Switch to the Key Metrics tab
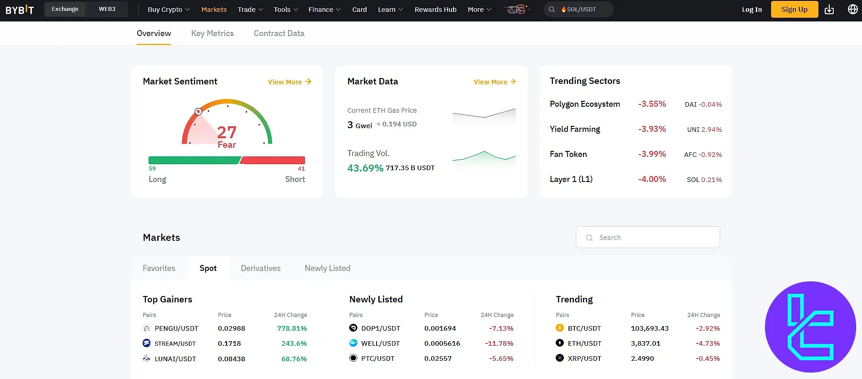Image resolution: width=862 pixels, height=379 pixels. [x=212, y=33]
